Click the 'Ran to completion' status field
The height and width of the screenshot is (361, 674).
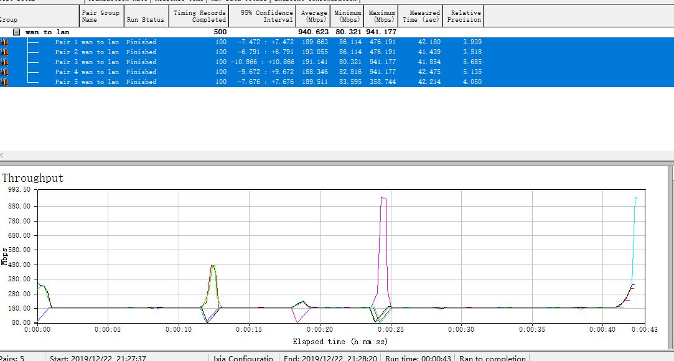[x=492, y=358]
